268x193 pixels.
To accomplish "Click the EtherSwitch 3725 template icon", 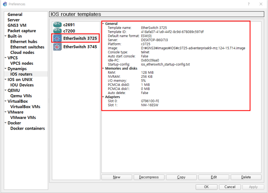I will point(57,38).
